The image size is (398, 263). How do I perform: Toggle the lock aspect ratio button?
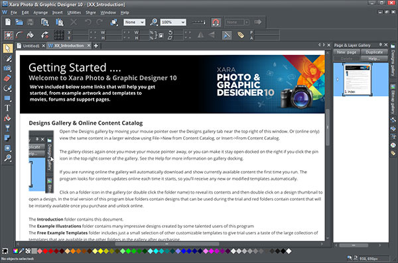(x=161, y=35)
